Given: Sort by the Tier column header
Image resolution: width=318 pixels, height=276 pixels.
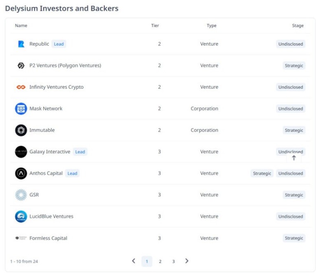Looking at the screenshot, I should point(155,26).
